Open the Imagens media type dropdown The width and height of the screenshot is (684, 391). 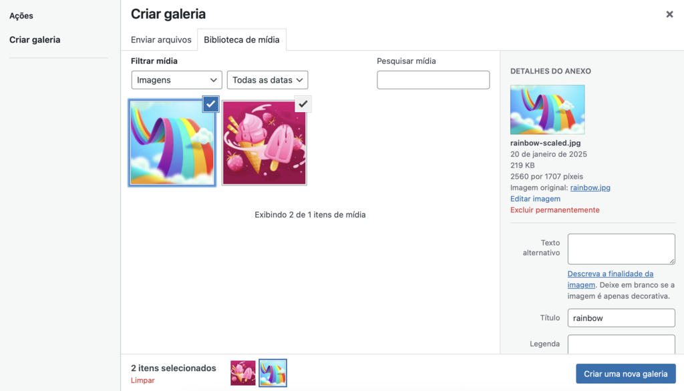tap(176, 79)
